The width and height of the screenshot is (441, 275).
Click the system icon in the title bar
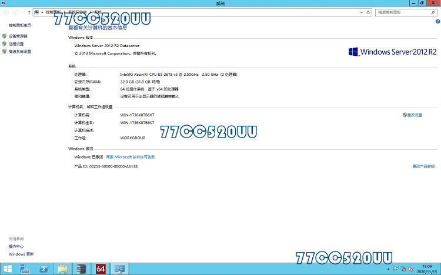[3, 3]
